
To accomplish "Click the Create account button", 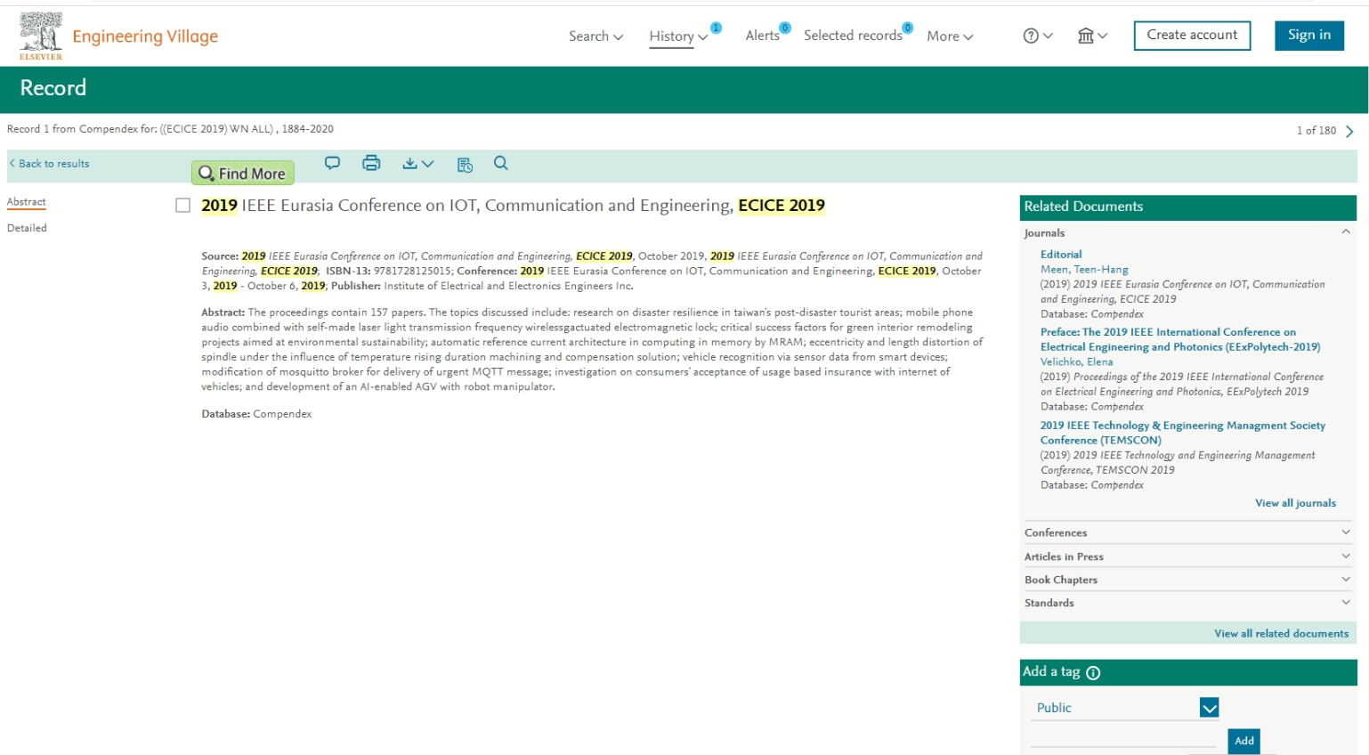I will coord(1192,36).
